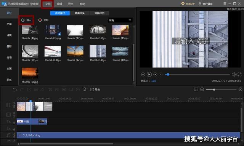Click the microphone voiceover icon

coord(85,89)
